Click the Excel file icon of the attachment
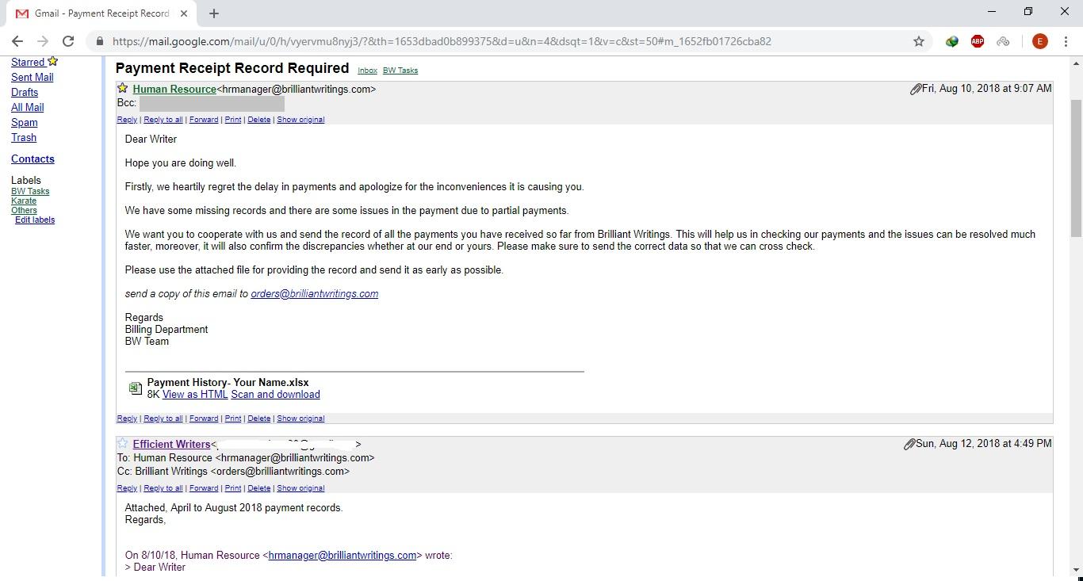The height and width of the screenshot is (581, 1083). coord(136,388)
